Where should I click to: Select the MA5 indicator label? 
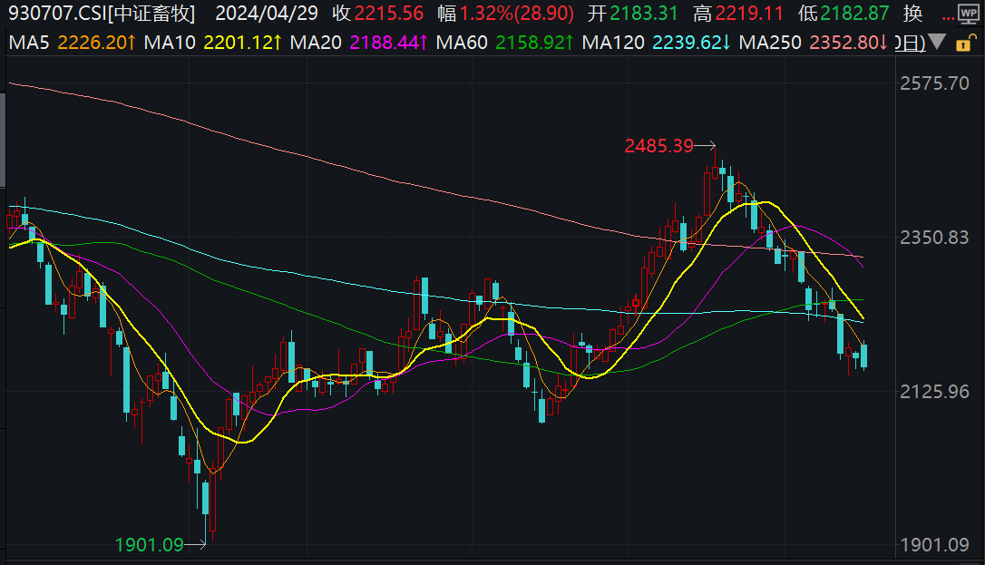(29, 43)
